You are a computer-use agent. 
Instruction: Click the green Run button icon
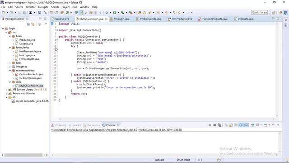coord(115,13)
